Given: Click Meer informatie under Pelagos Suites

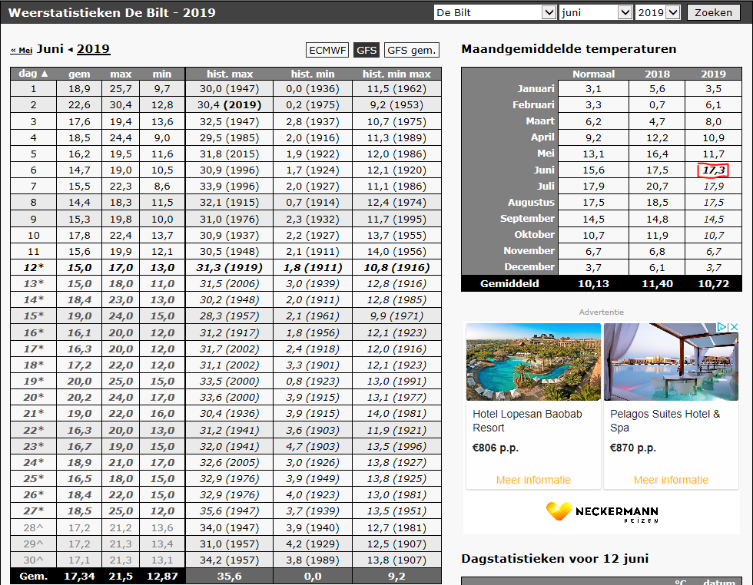Looking at the screenshot, I should click(x=671, y=480).
